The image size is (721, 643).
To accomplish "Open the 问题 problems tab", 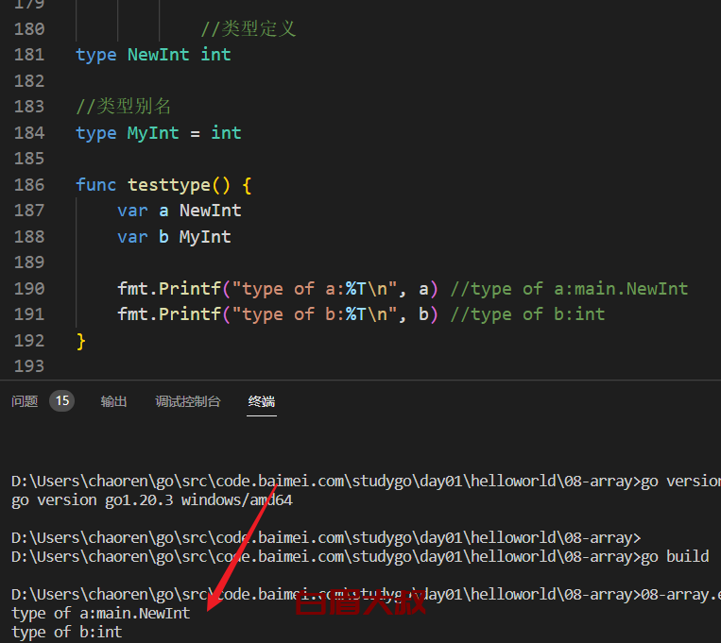I will click(25, 401).
